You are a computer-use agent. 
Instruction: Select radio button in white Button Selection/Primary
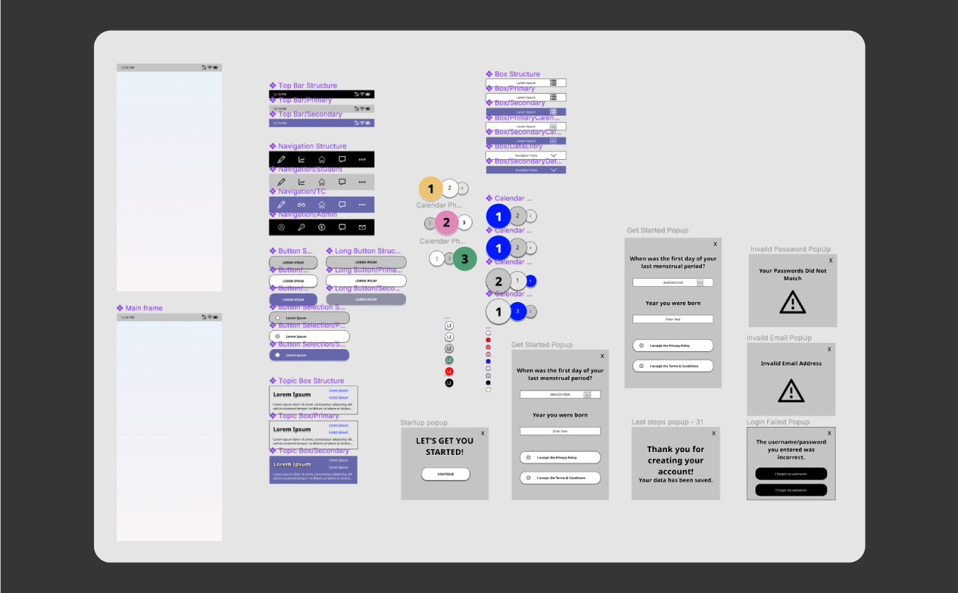(278, 336)
